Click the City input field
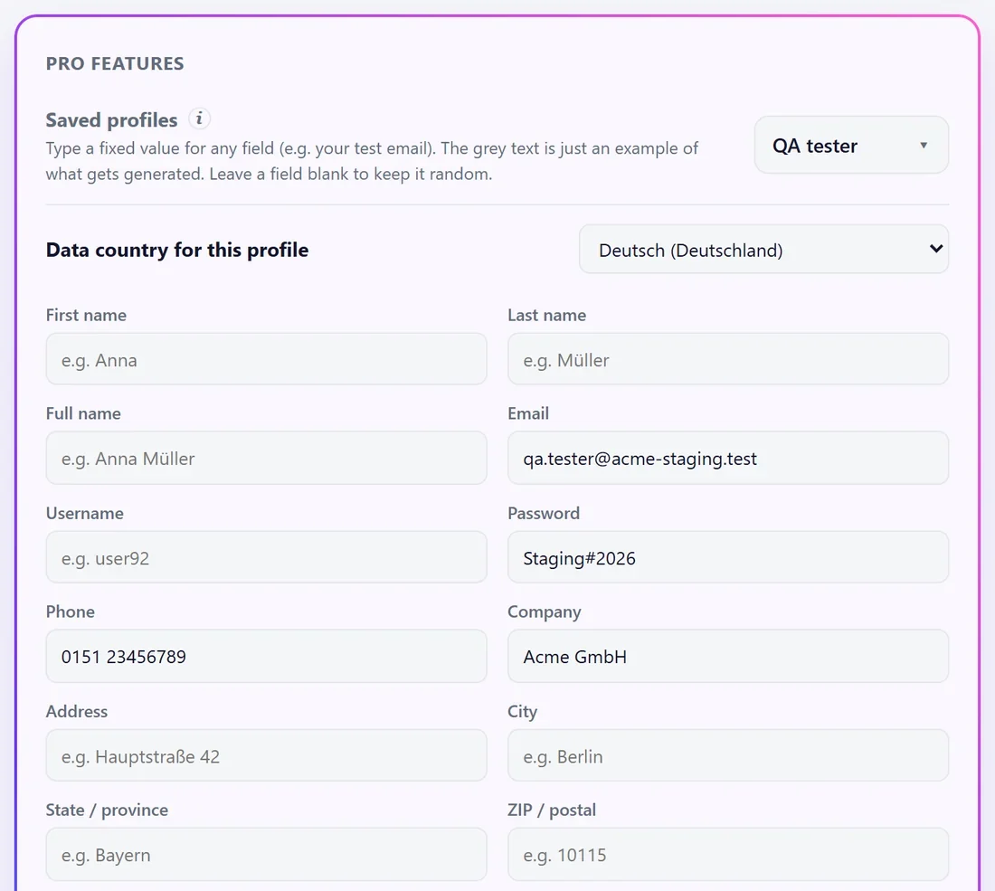Viewport: 995px width, 891px height. point(728,755)
